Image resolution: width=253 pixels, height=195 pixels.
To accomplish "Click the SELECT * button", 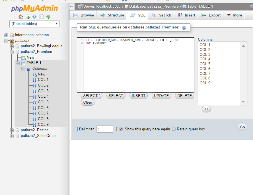I will pyautogui.click(x=91, y=96).
